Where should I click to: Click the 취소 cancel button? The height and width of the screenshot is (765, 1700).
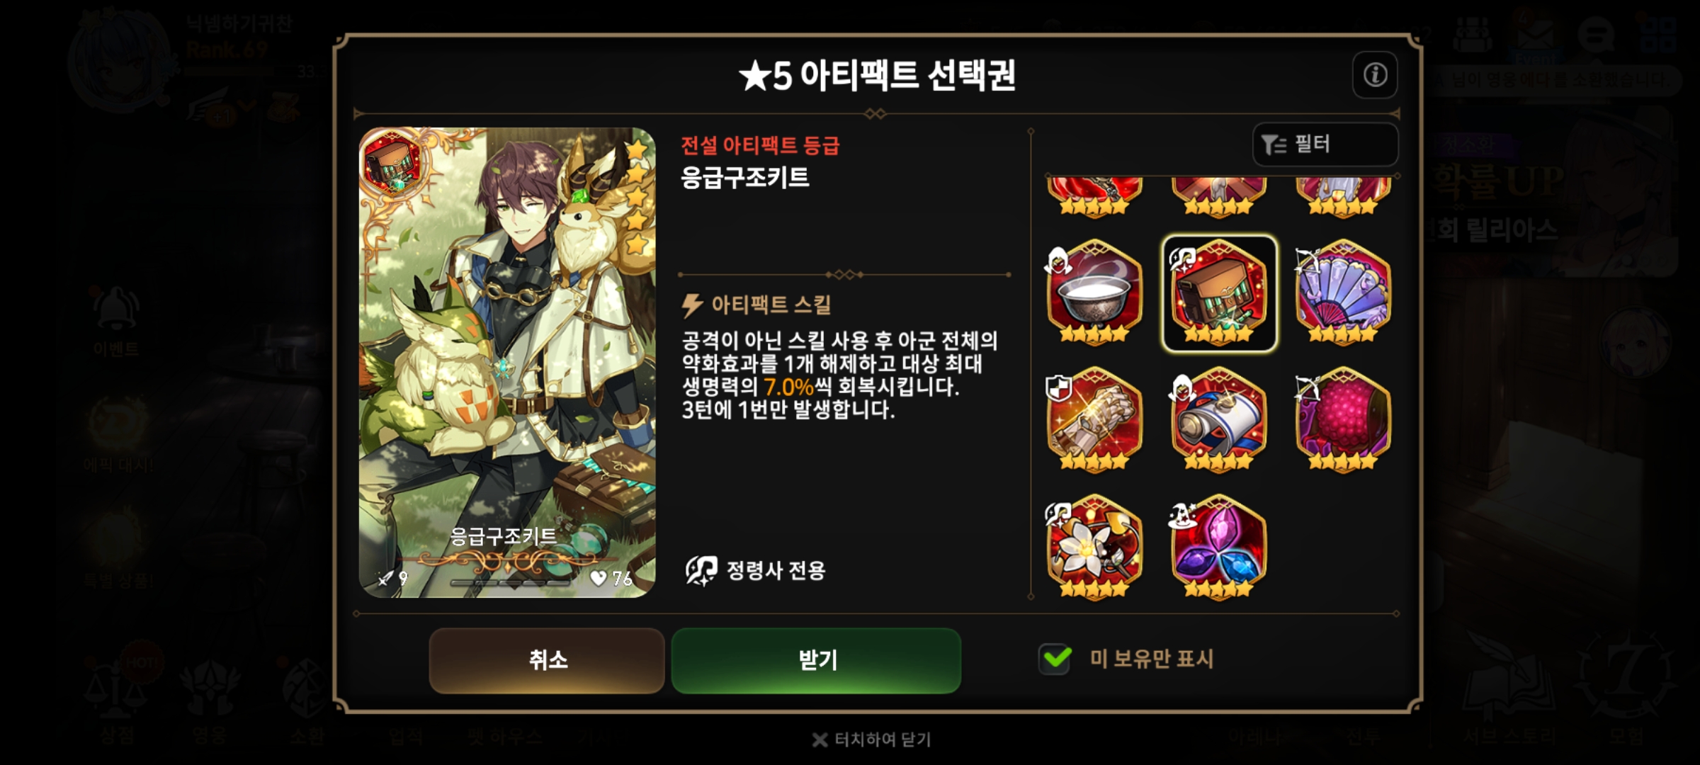coord(547,660)
